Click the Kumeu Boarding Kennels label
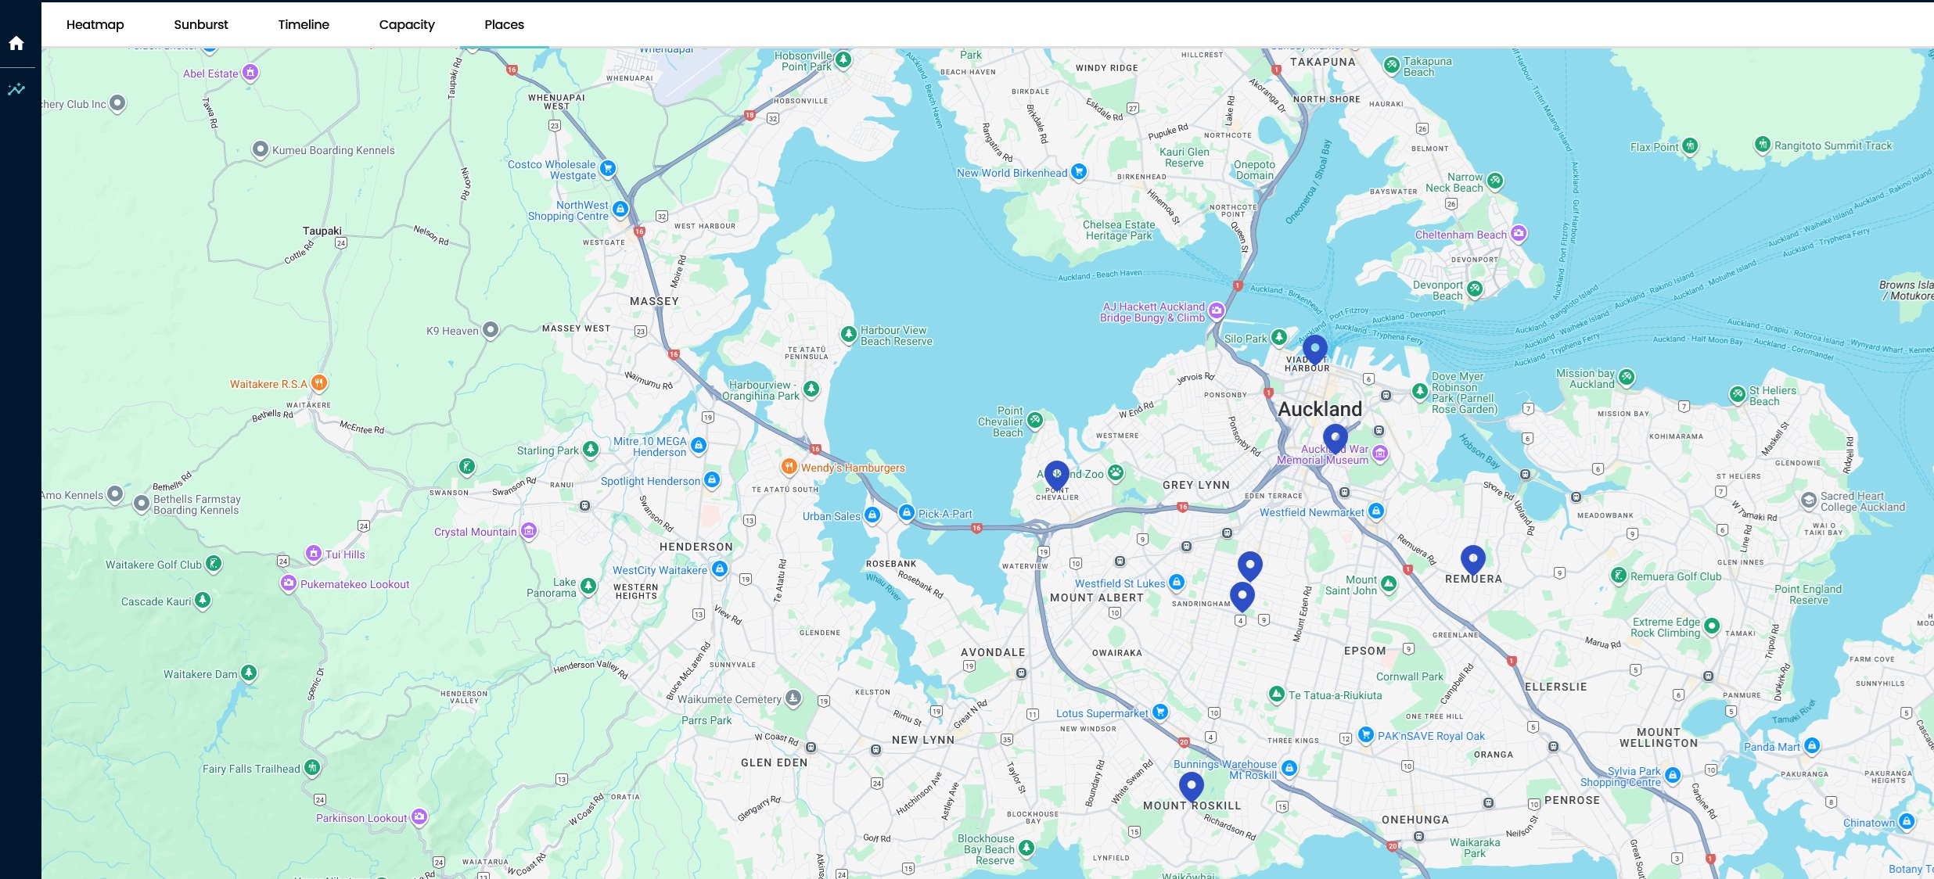Screen dimensions: 1934x879 click(333, 150)
